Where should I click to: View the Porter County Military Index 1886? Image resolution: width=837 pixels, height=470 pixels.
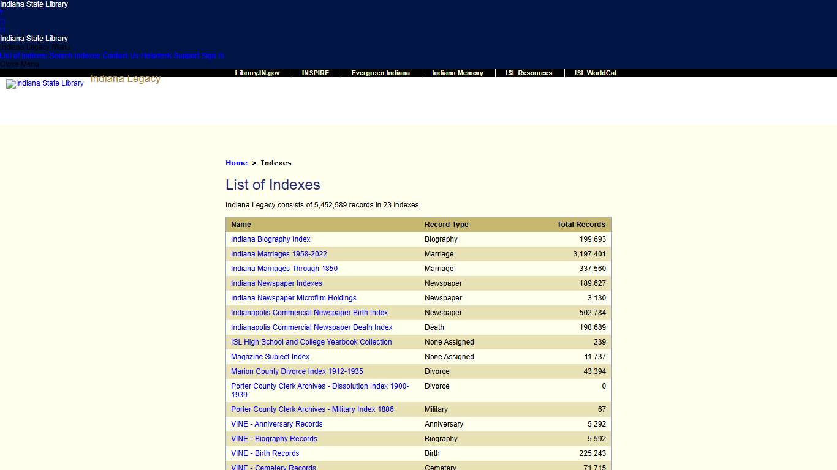pyautogui.click(x=312, y=409)
